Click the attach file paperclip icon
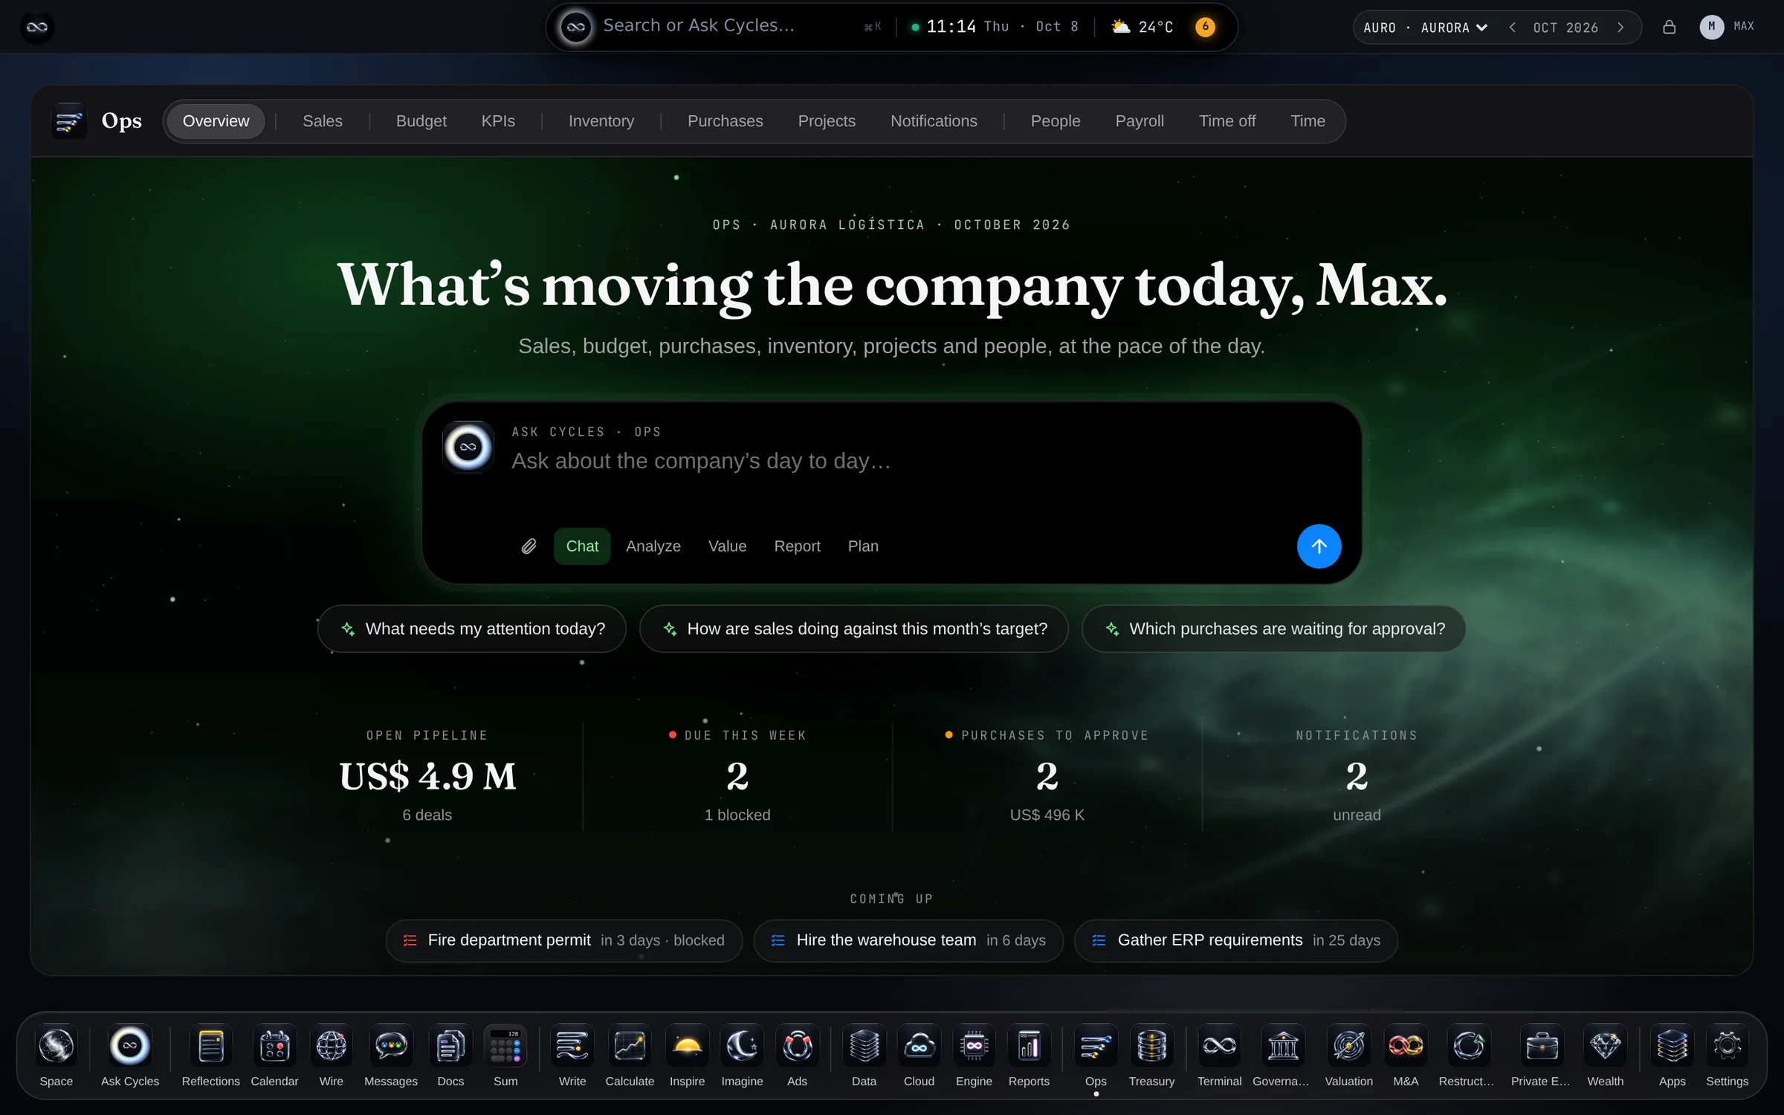 pos(529,546)
